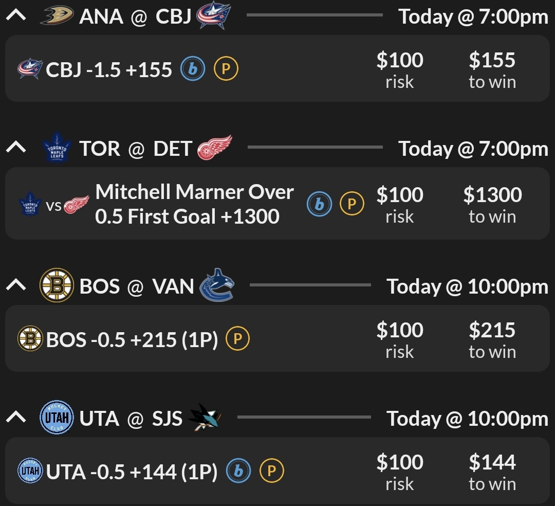Click yellow 'P' icon on BOS -0.5 bet

point(237,339)
